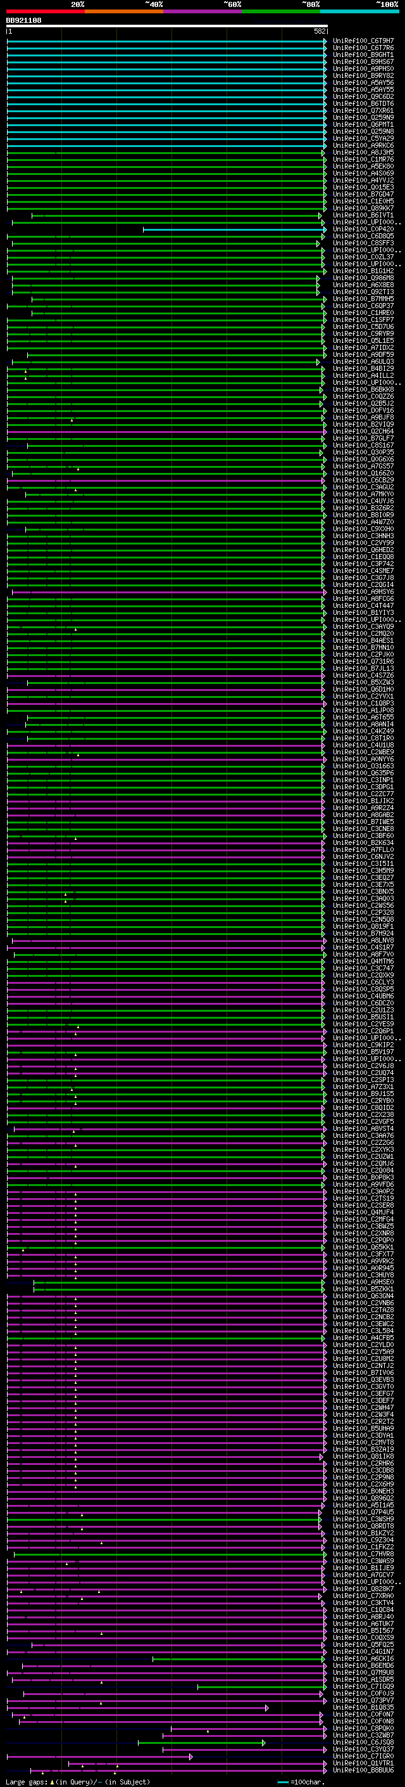Click hit label UniRef100_C0ZL37
405x1787 pixels.
[x=363, y=257]
